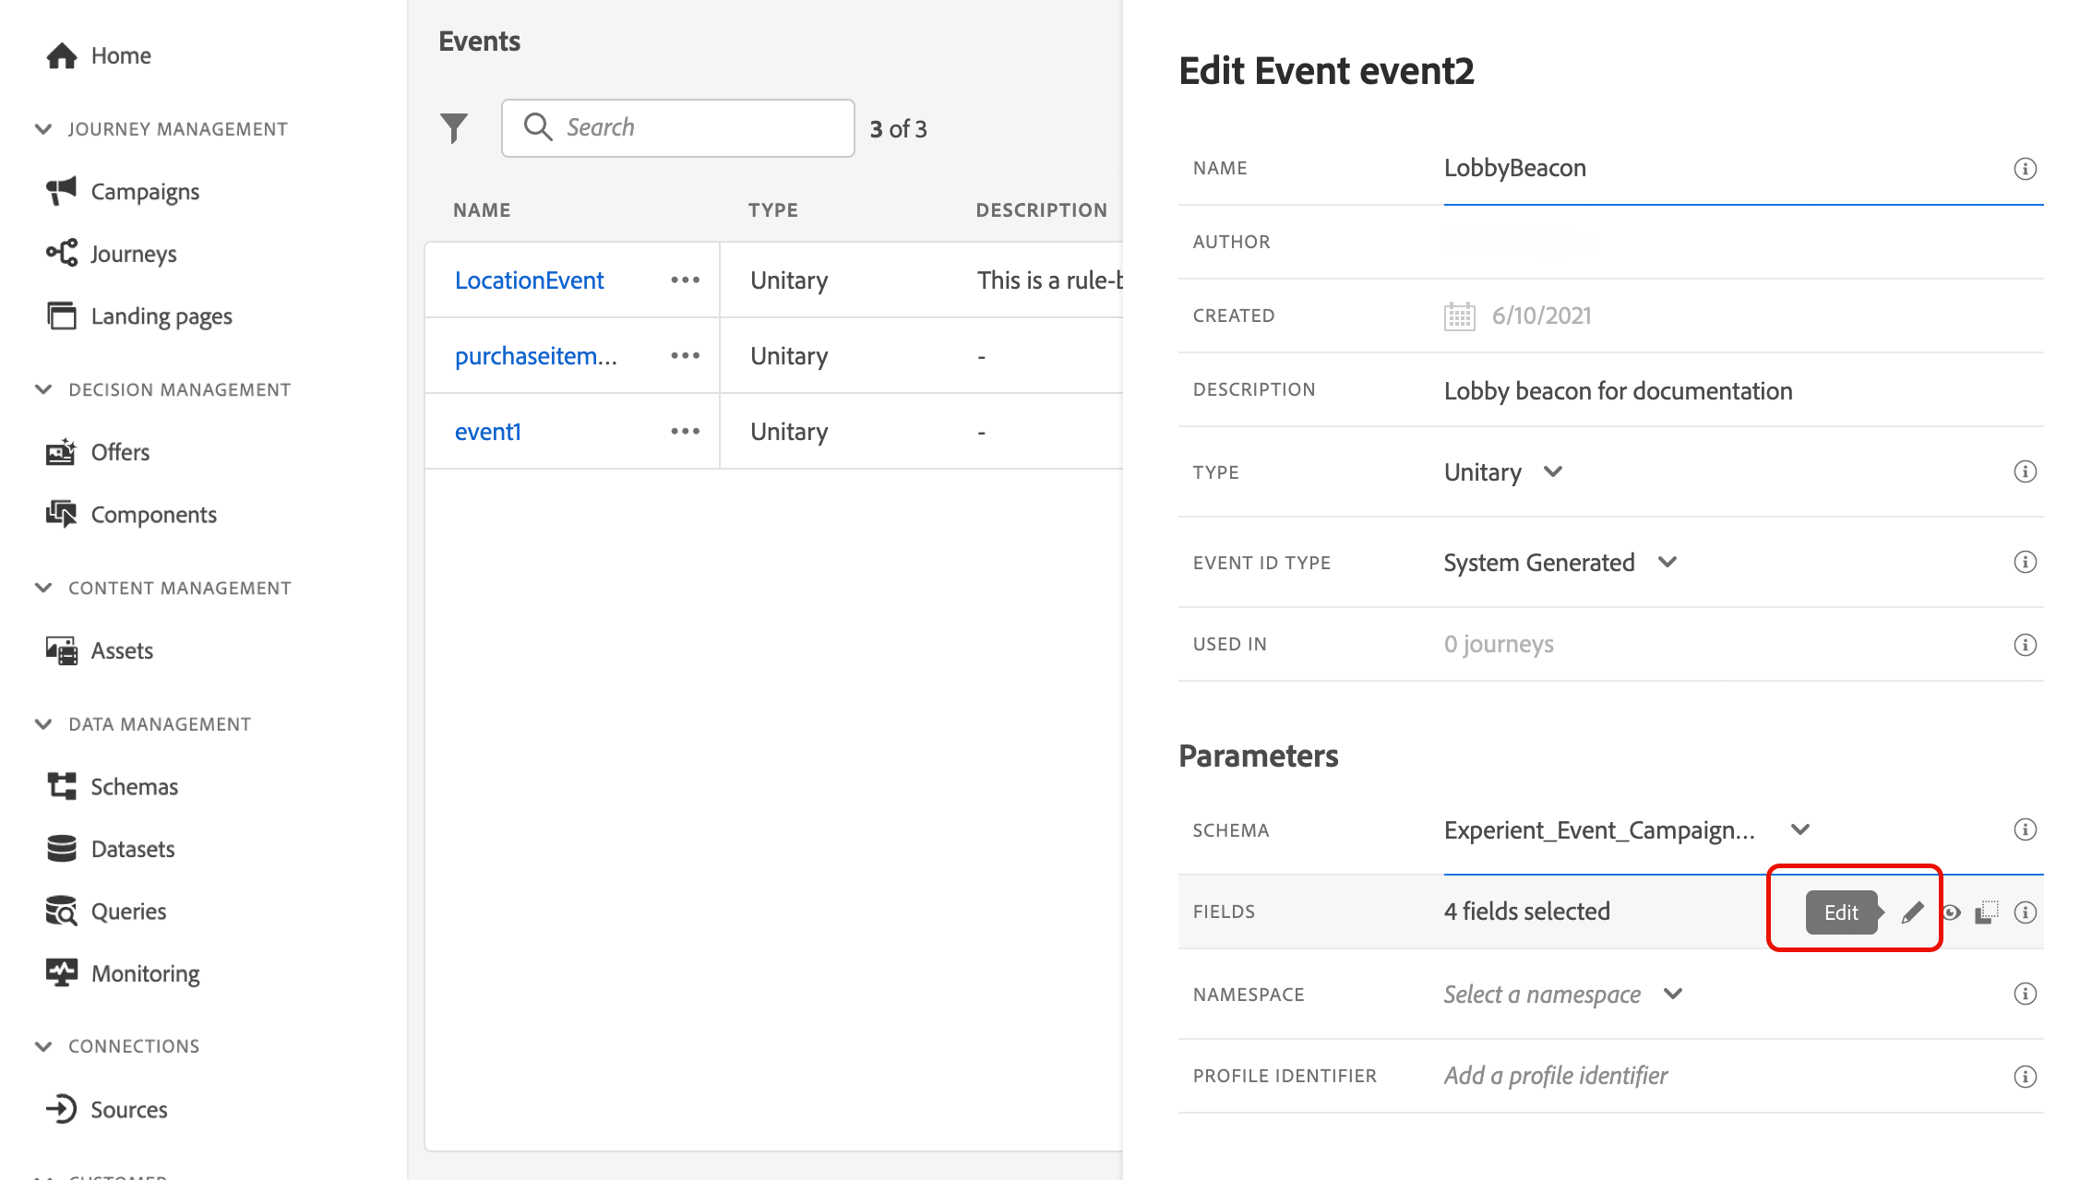The height and width of the screenshot is (1180, 2092).
Task: Click the pencil edit fields icon
Action: [1913, 912]
